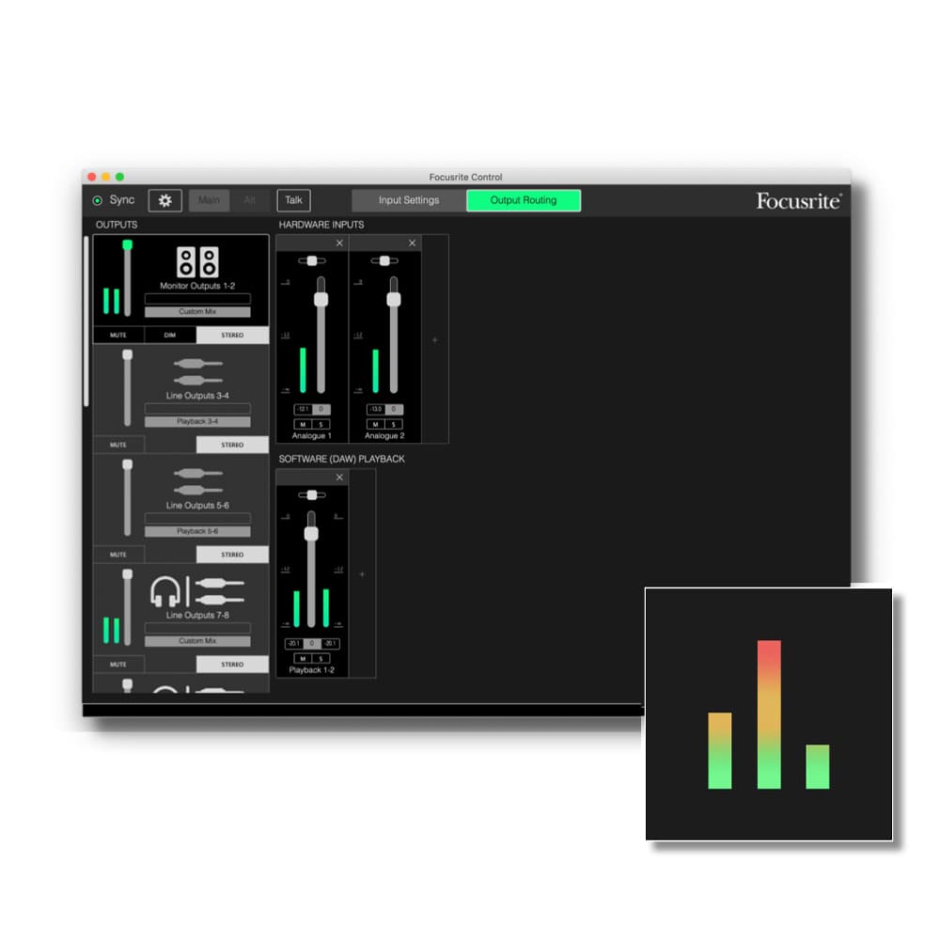Click the Line Outputs 7-8 level fader
The width and height of the screenshot is (940, 940).
pos(127,606)
